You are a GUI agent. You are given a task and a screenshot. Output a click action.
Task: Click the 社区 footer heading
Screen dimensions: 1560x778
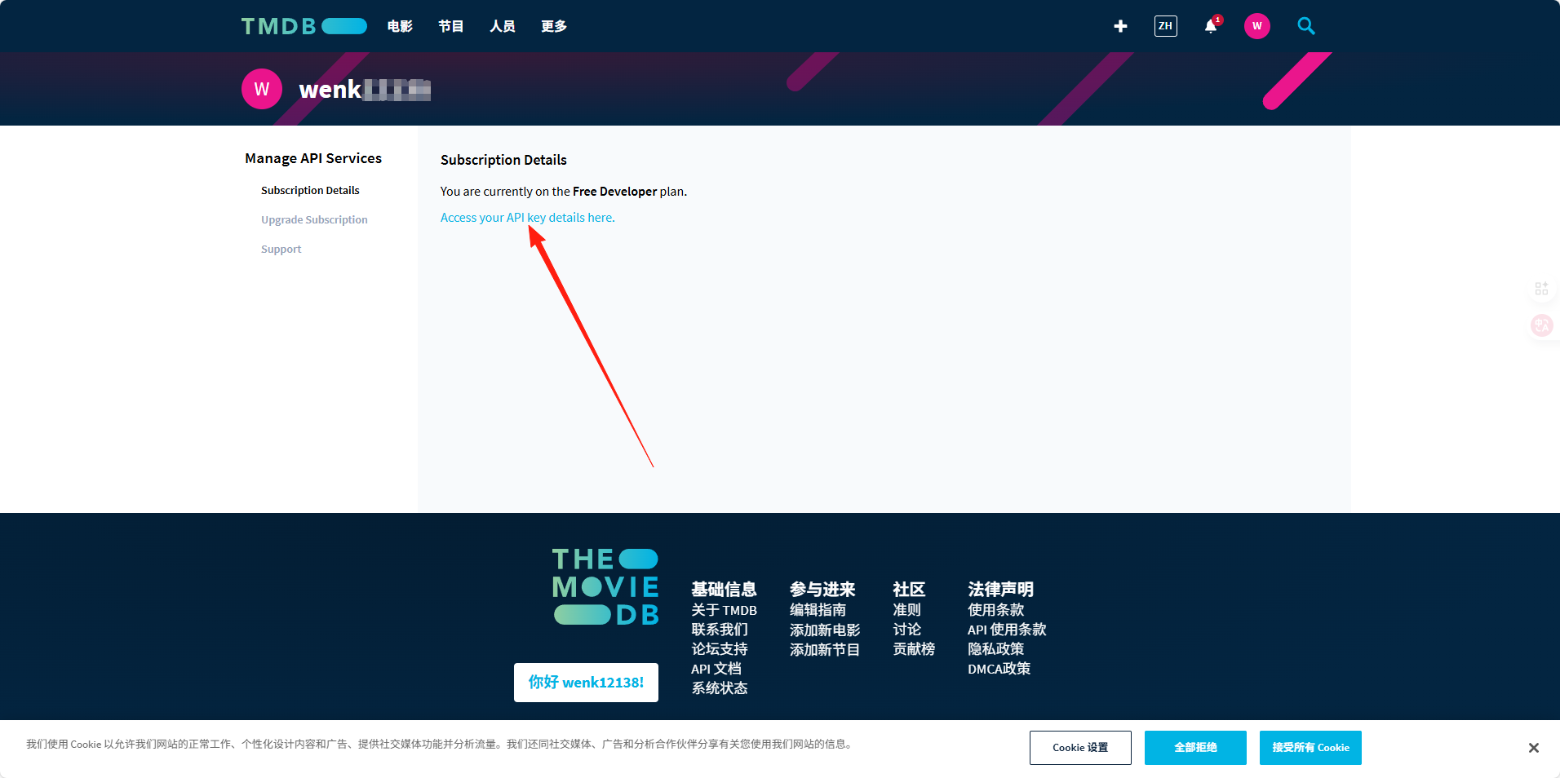click(x=909, y=589)
